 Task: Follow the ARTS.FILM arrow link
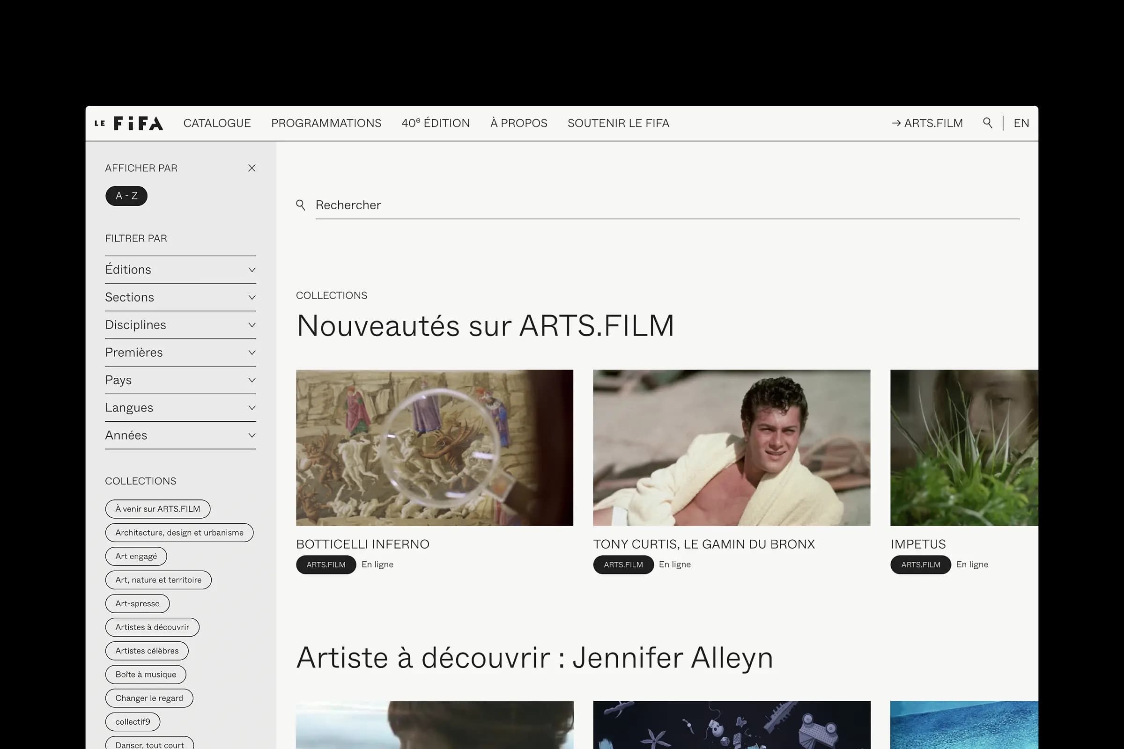pos(927,123)
